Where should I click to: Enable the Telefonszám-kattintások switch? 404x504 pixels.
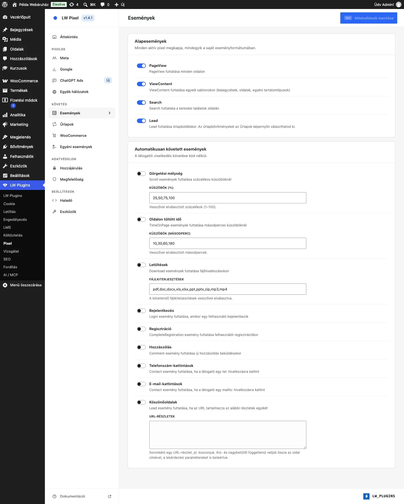point(141,366)
